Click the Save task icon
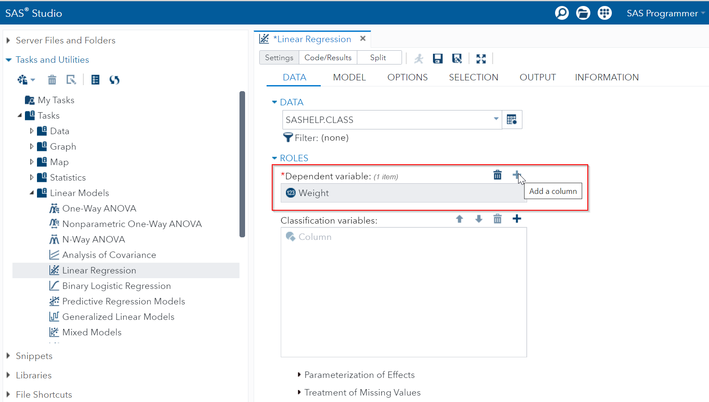Viewport: 709px width, 402px height. tap(438, 58)
